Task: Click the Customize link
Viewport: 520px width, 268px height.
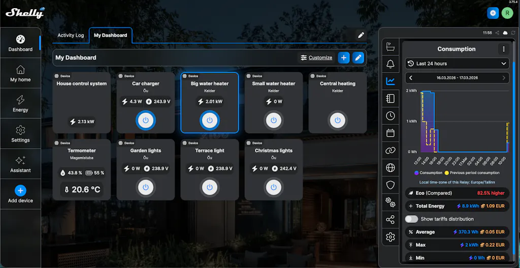Action: point(316,58)
